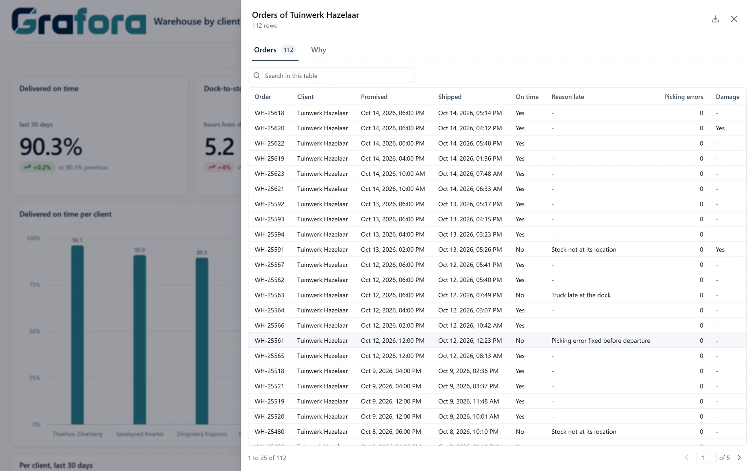Sort by Reason late column header
753x471 pixels.
coord(567,97)
